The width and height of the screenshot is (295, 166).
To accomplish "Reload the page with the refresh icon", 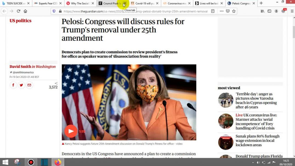I will pos(18,11).
